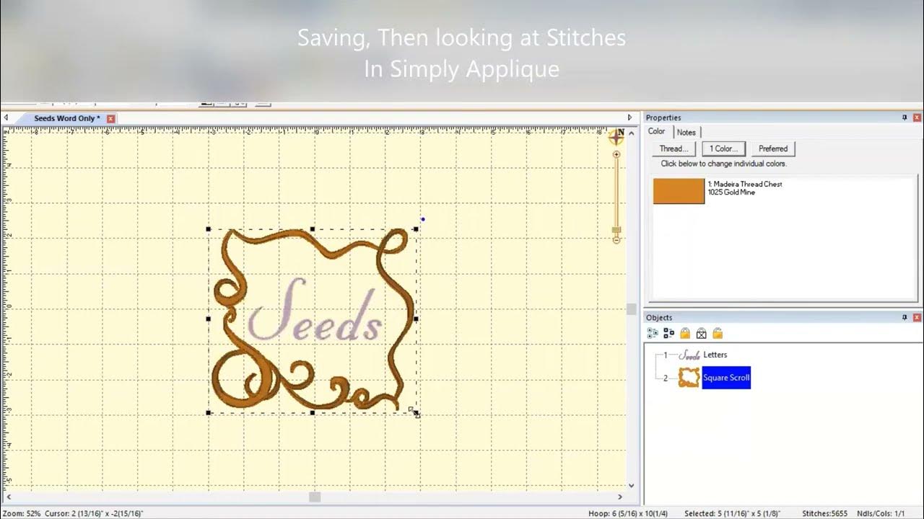The height and width of the screenshot is (519, 924).
Task: Click the Zoom: 52% status entry
Action: click(x=22, y=513)
